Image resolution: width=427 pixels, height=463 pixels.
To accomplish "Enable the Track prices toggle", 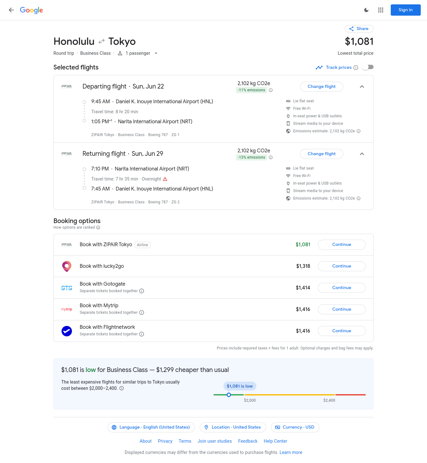I will 368,67.
